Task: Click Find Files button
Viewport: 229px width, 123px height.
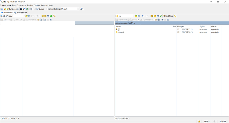Action: (168, 16)
